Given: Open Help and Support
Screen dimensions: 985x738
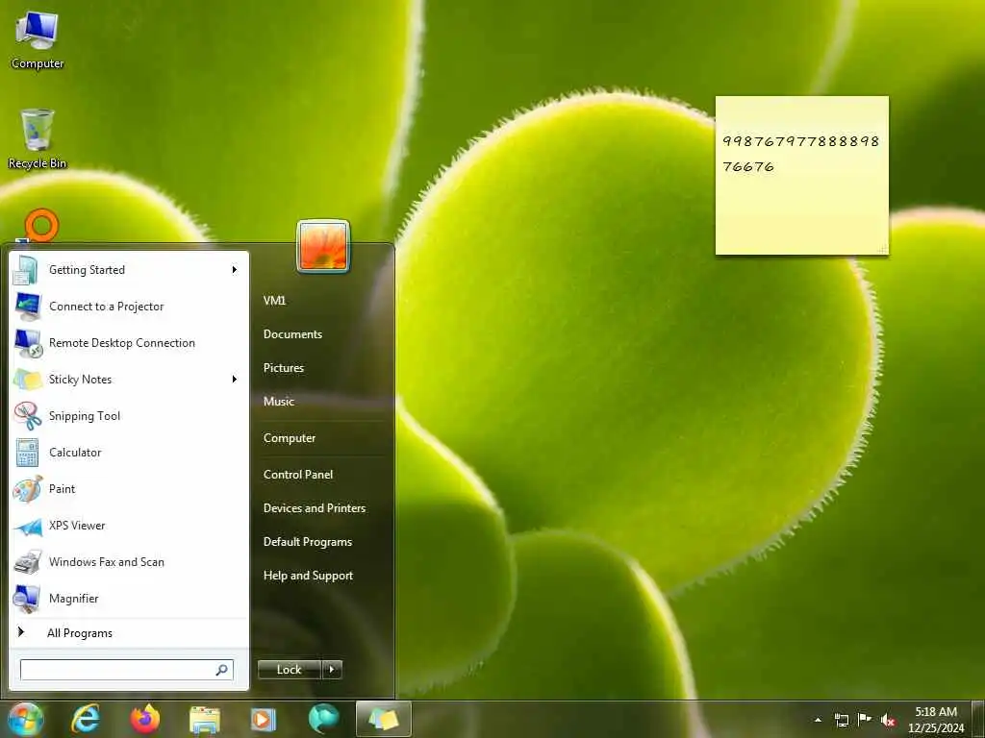Looking at the screenshot, I should [x=309, y=576].
